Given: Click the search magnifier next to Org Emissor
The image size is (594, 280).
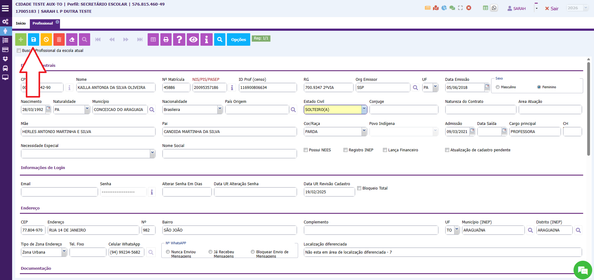Looking at the screenshot, I should coord(415,88).
